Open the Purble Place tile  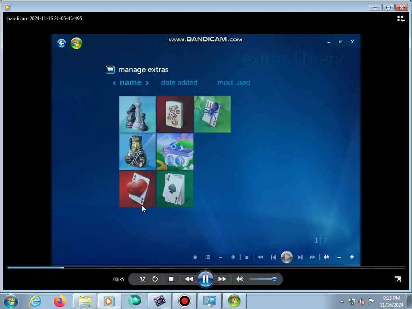tap(175, 152)
